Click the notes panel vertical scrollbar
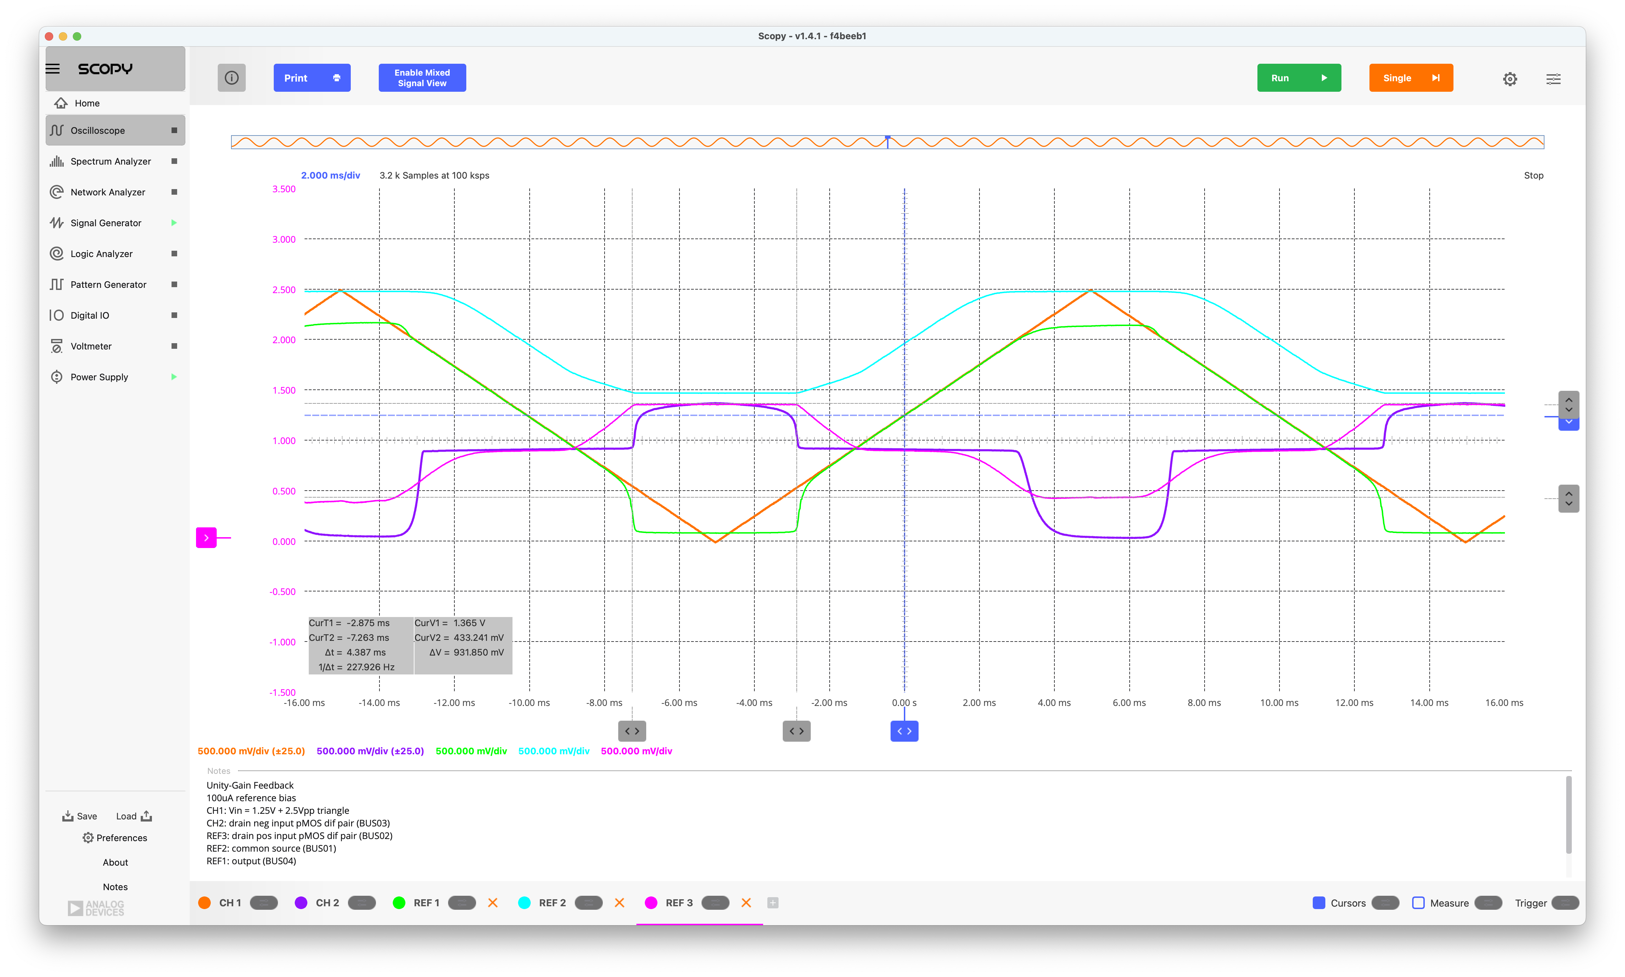 tap(1569, 815)
